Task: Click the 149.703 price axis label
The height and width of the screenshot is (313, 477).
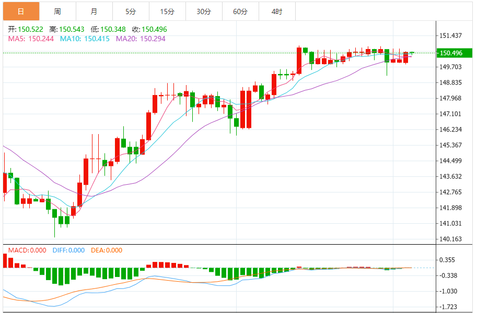Action: point(450,67)
